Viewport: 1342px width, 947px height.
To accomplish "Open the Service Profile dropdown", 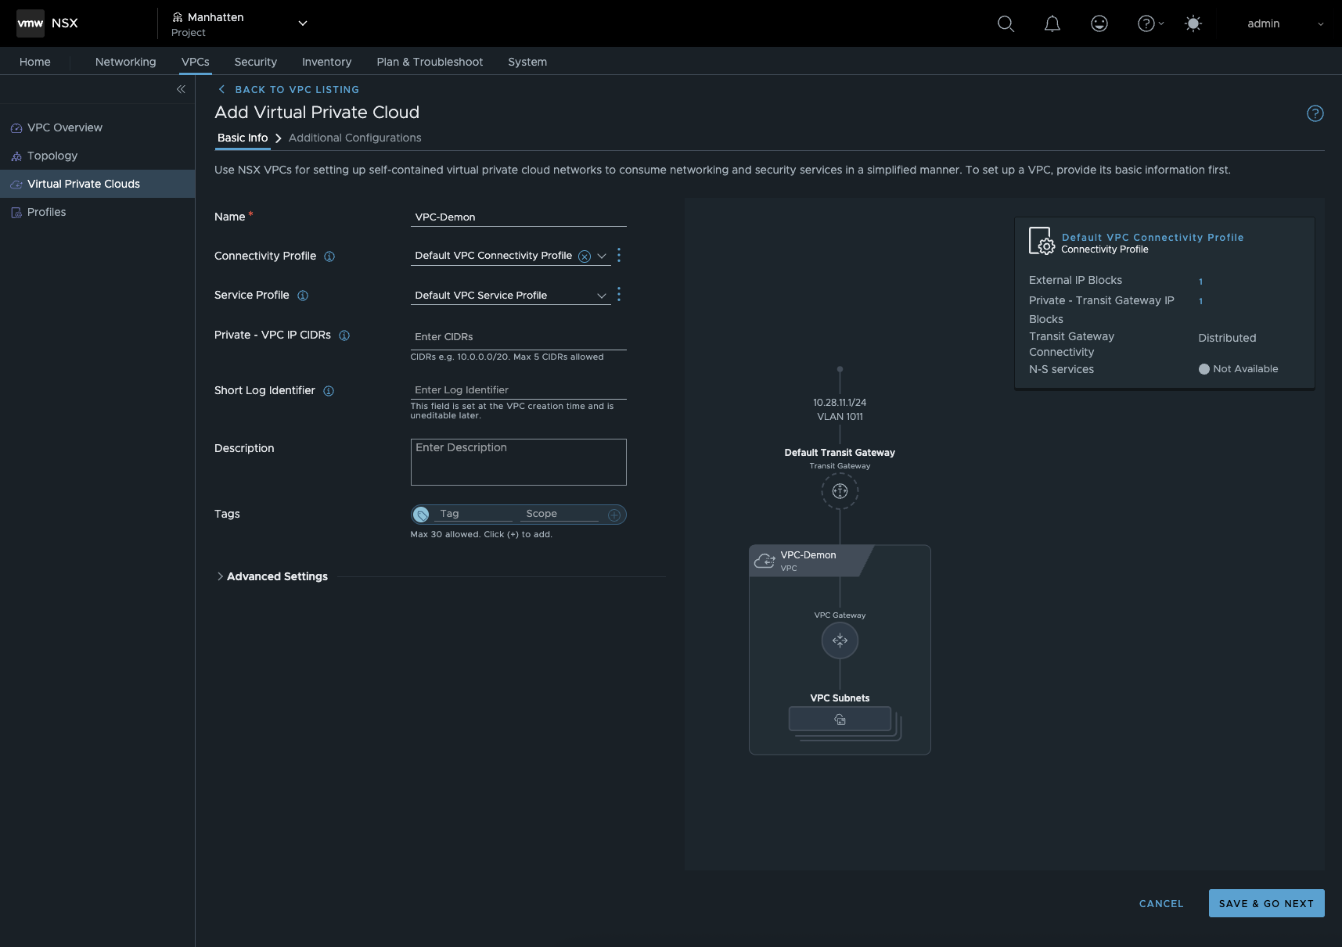I will (x=601, y=296).
